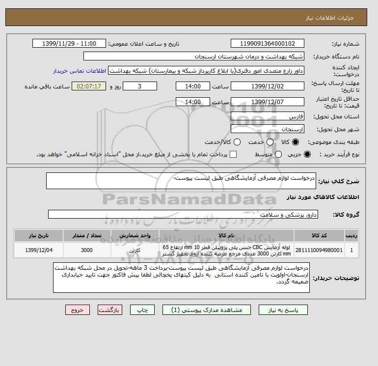Viewport: 378px width, 366px height.
Task: Click the تاریخ نیاز column header
Action: click(39, 235)
